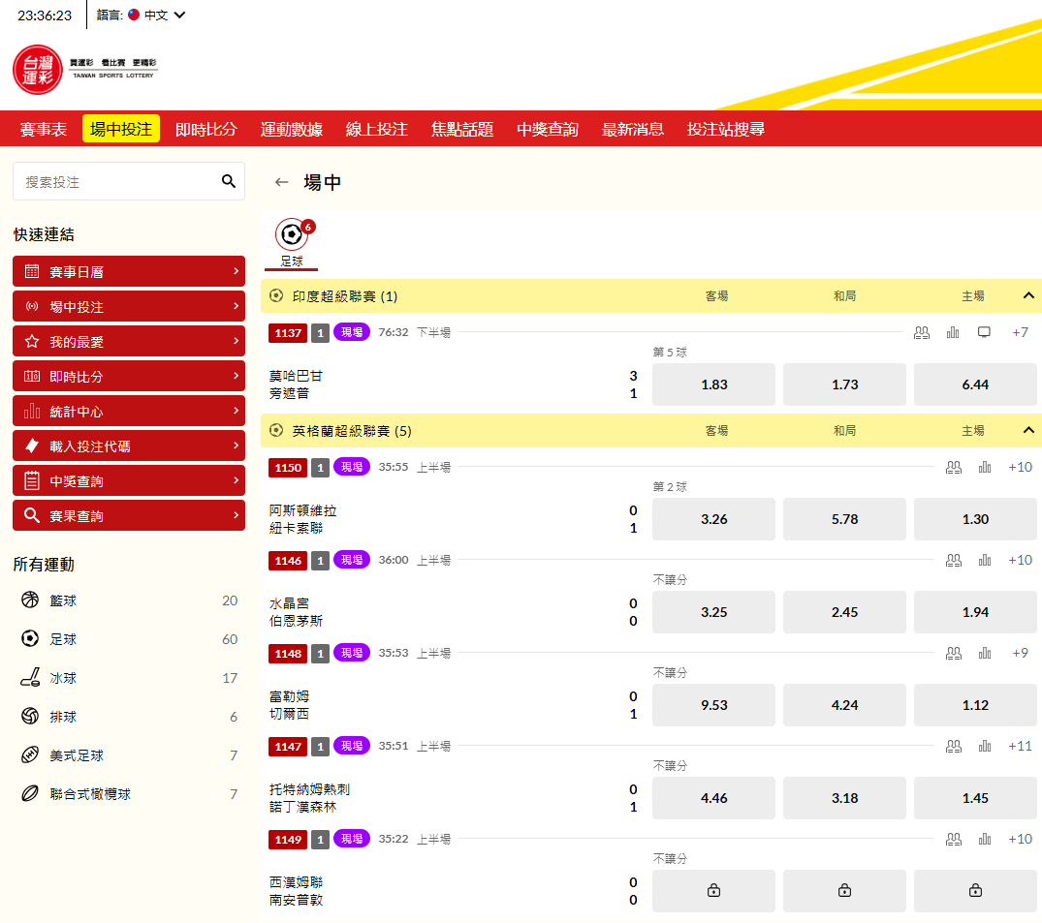Show +10 more markets for match 1150
Image resolution: width=1042 pixels, height=923 pixels.
pyautogui.click(x=1020, y=467)
